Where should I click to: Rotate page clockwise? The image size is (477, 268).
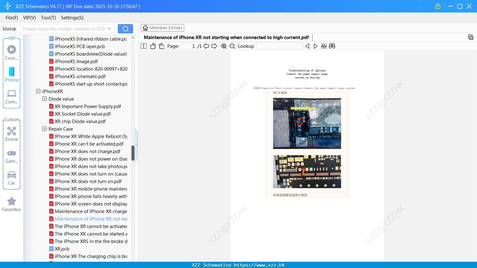click(x=161, y=46)
